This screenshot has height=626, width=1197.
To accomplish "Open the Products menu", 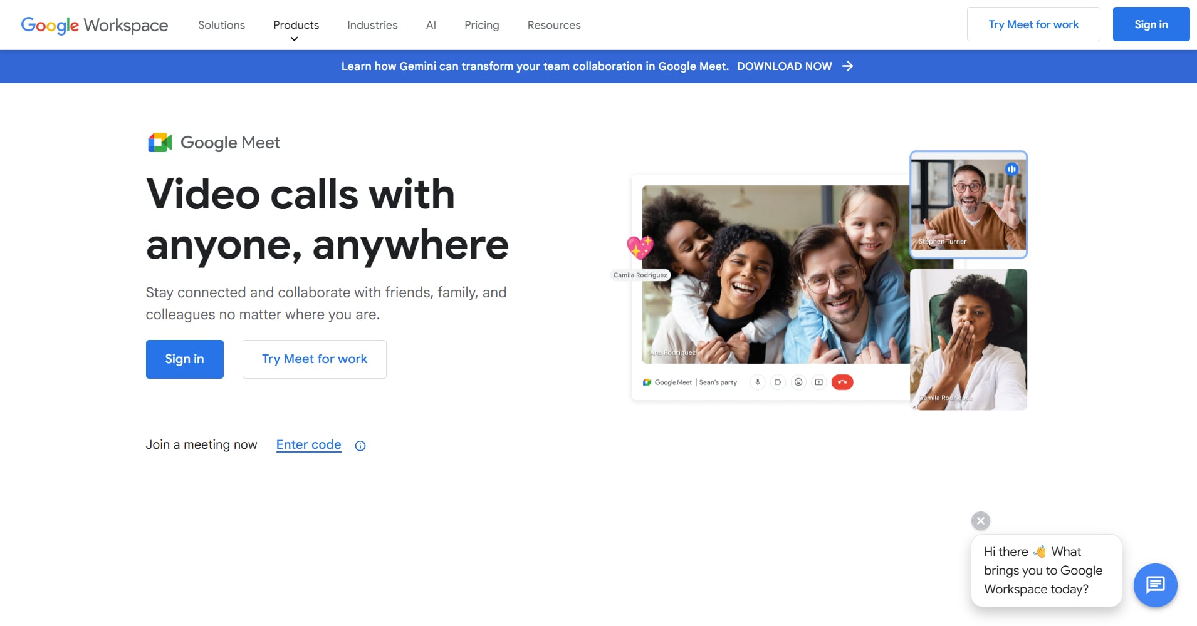I will pos(296,25).
